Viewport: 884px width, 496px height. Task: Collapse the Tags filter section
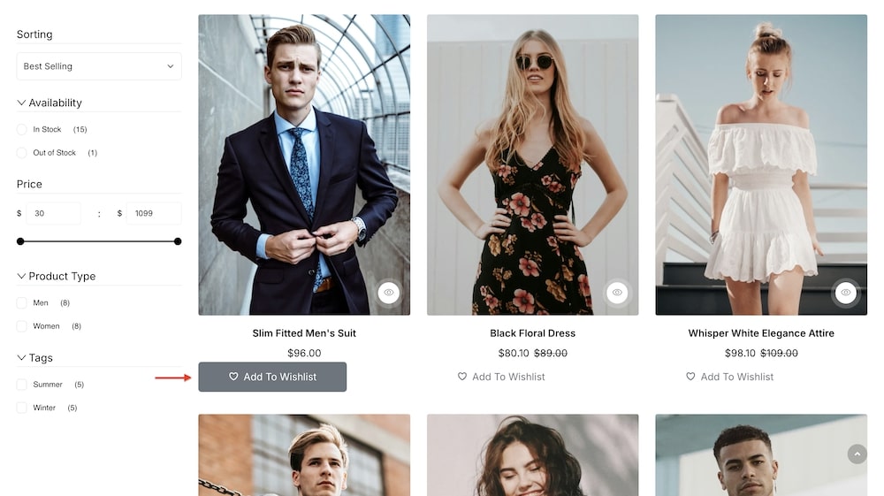click(22, 358)
